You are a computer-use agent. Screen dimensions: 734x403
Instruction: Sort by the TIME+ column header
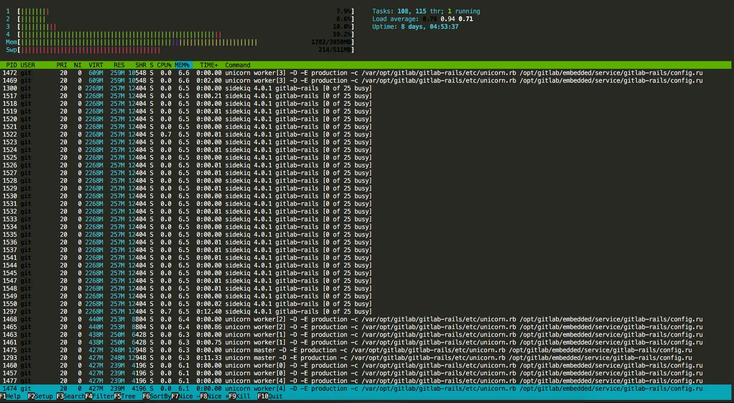(209, 65)
